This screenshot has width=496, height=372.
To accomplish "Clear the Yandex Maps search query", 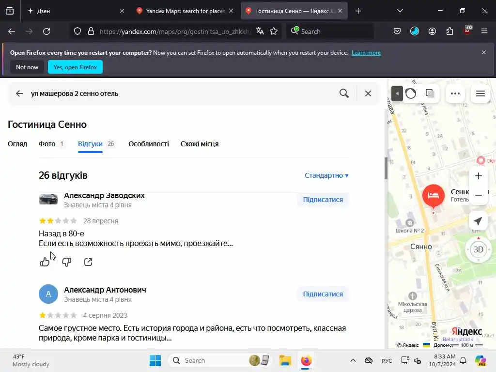I will point(368,93).
